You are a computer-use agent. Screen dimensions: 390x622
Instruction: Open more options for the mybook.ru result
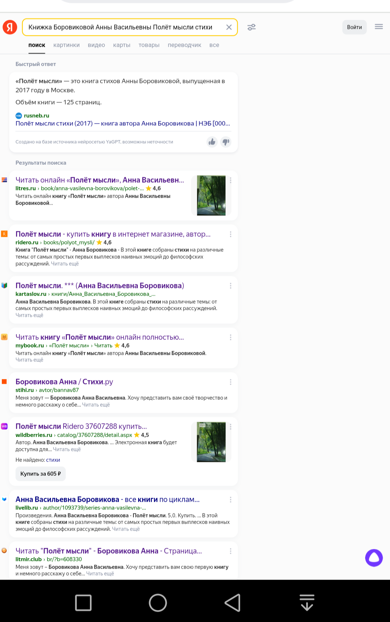pyautogui.click(x=231, y=337)
